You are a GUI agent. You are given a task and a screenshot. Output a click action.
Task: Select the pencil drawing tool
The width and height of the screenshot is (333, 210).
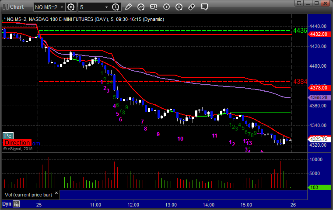coord(128,7)
